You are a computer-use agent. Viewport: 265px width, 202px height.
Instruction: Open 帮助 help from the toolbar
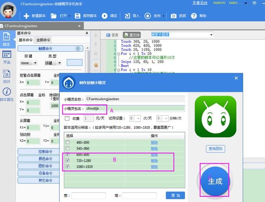click(x=199, y=16)
